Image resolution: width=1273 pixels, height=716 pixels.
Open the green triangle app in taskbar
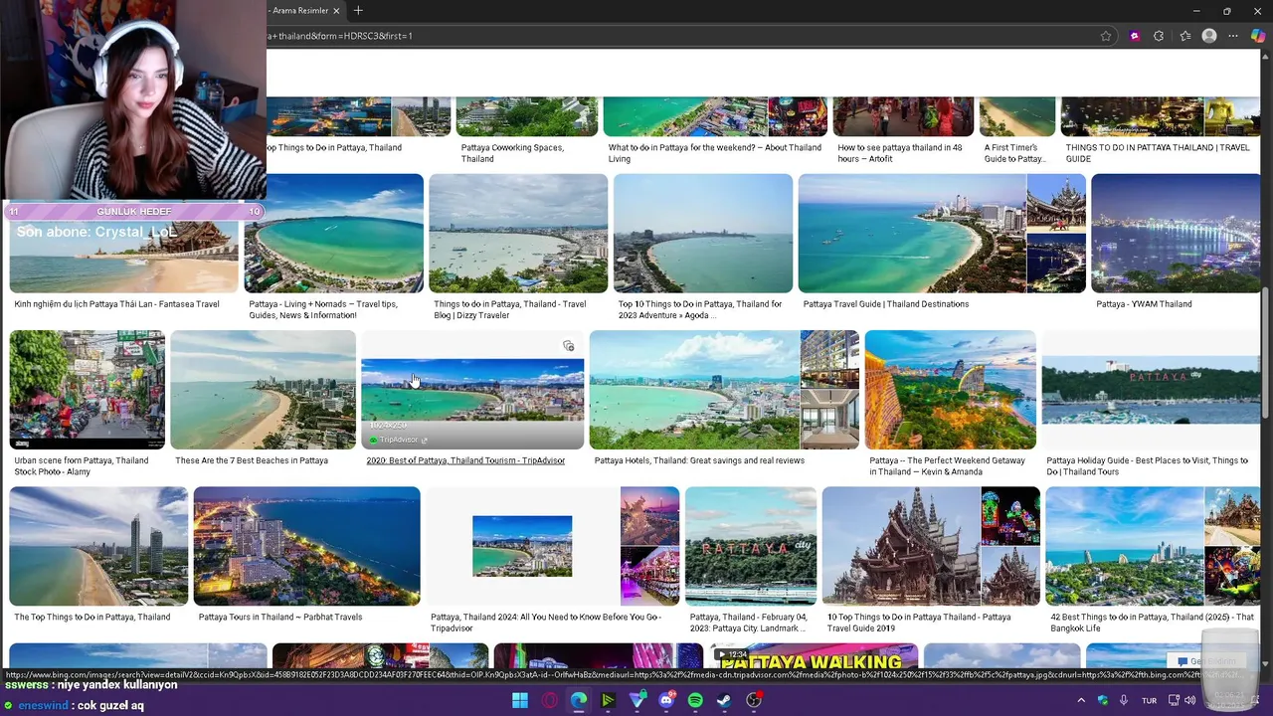[608, 700]
